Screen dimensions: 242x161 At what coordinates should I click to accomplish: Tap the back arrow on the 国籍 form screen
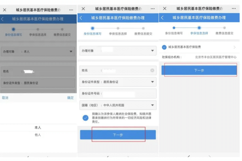point(81,18)
